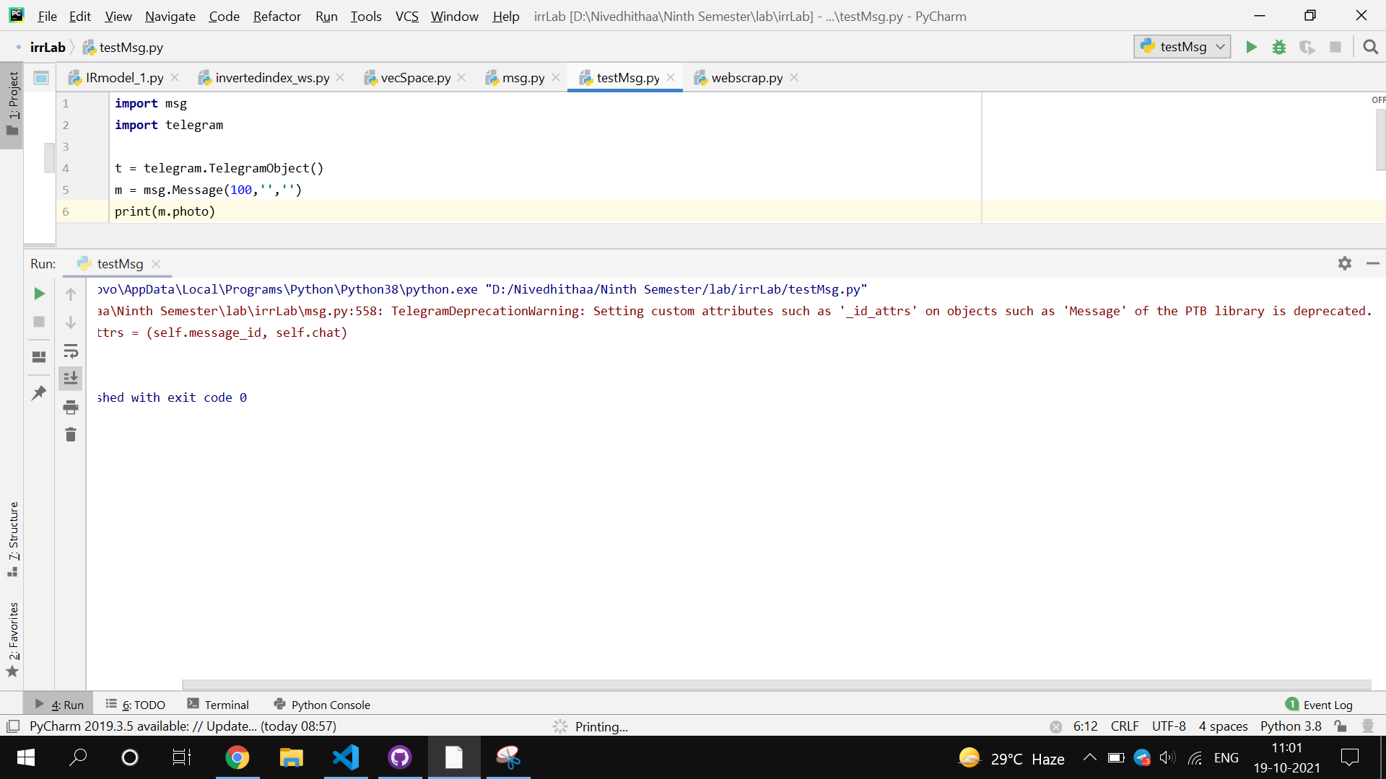
Task: Open testMsg run configuration dropdown
Action: pyautogui.click(x=1182, y=47)
